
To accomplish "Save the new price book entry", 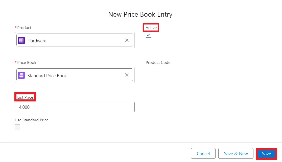I will [266, 153].
